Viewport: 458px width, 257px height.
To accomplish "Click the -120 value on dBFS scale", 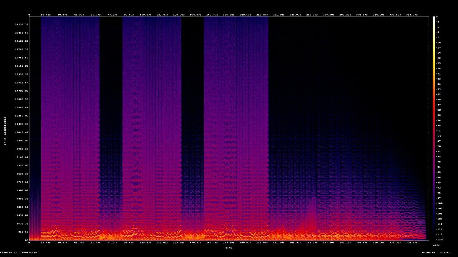I will click(x=439, y=240).
